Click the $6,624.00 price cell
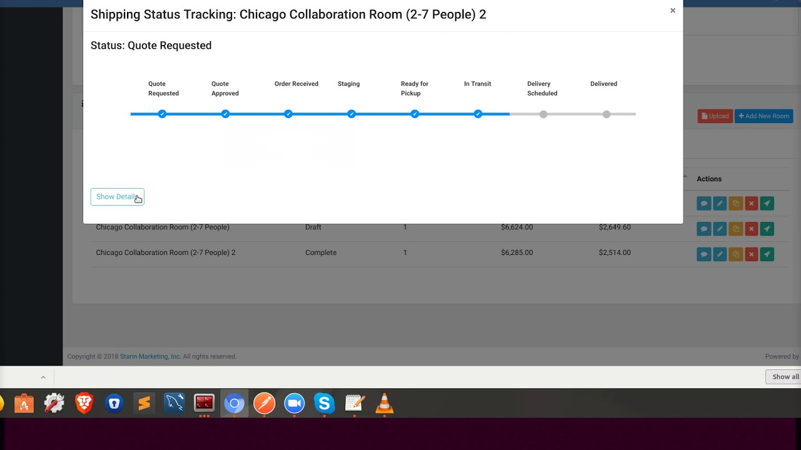The width and height of the screenshot is (801, 450). point(517,227)
